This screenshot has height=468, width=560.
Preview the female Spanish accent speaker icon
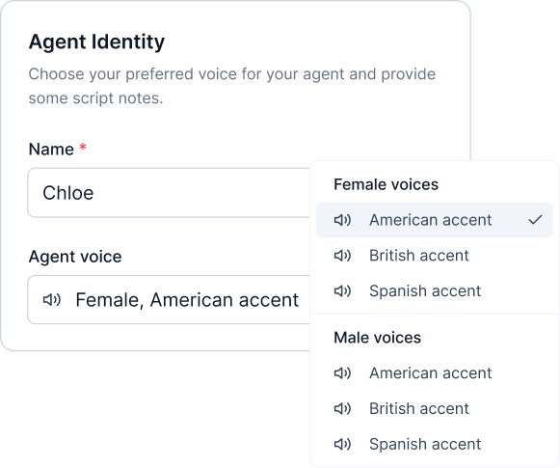tap(342, 290)
